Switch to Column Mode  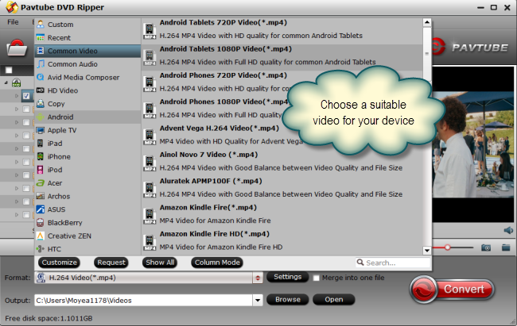click(217, 263)
